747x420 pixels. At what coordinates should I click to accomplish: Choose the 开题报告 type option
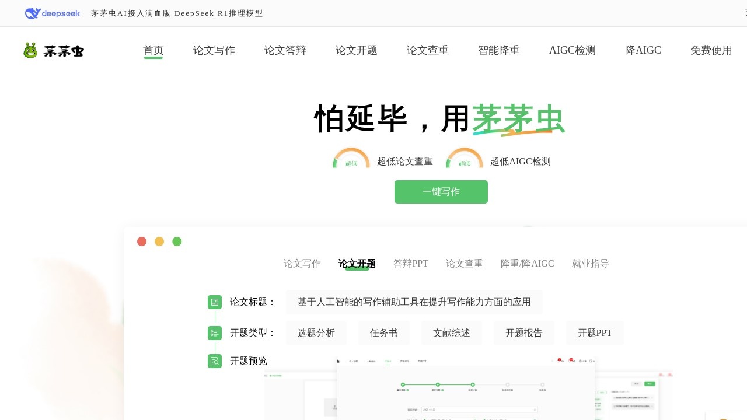[524, 333]
